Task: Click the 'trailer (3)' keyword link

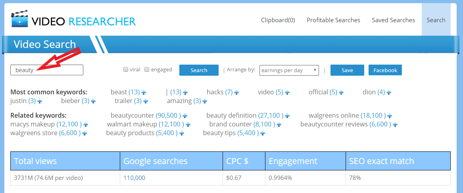Action: (x=128, y=101)
